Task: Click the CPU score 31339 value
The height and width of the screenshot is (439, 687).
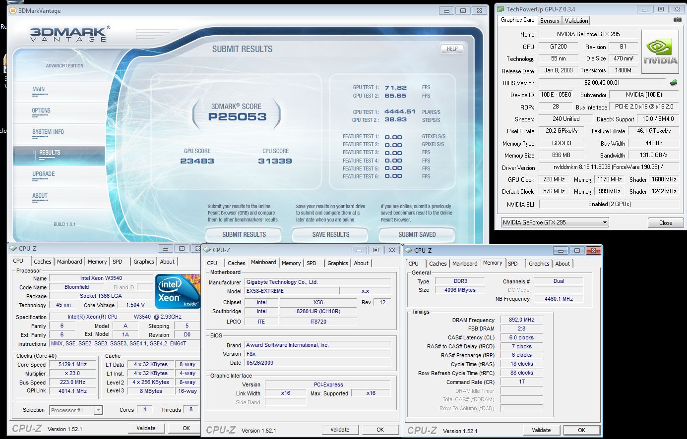Action: [x=275, y=161]
